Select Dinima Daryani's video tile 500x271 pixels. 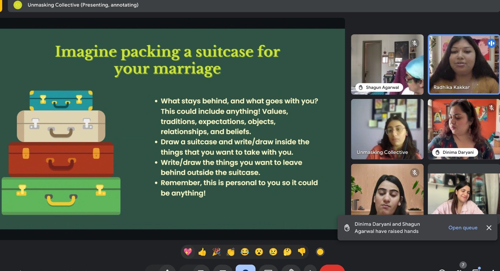coord(463,129)
